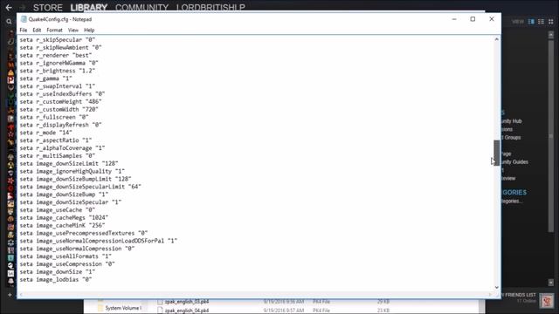559x314 pixels.
Task: Click the line seta r_customHeight "486"
Action: [60, 102]
